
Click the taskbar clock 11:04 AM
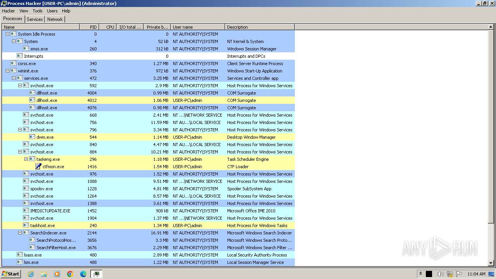point(476,274)
